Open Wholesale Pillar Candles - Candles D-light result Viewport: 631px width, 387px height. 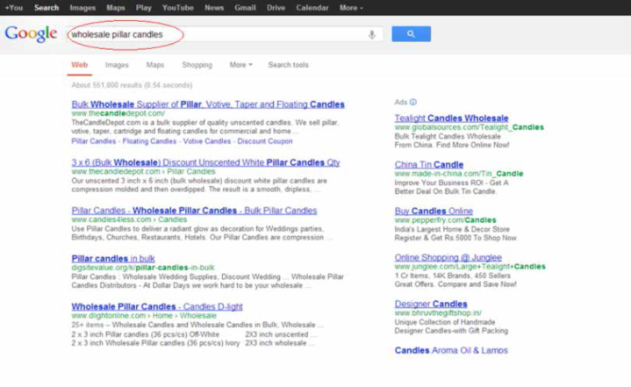(157, 306)
